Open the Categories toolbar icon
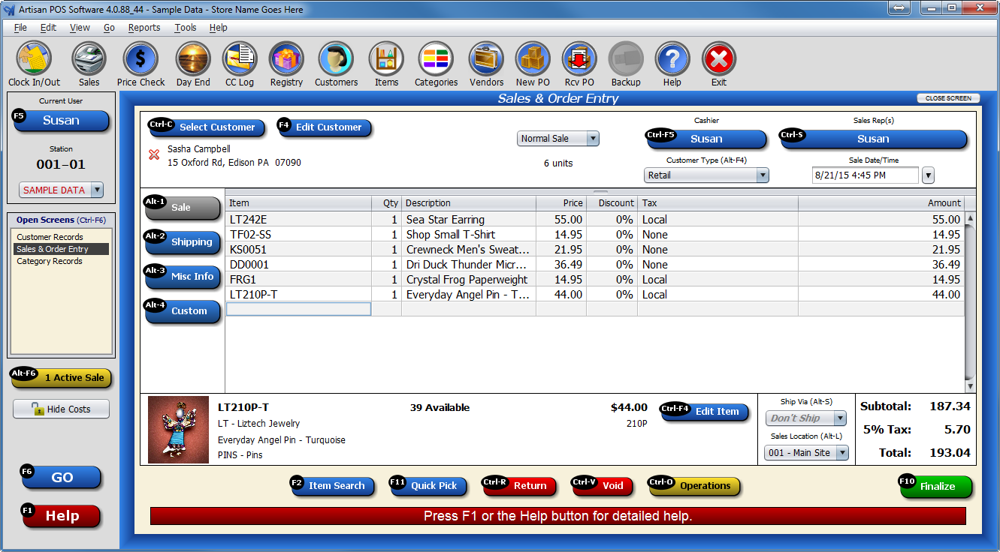The height and width of the screenshot is (552, 1000). tap(436, 59)
